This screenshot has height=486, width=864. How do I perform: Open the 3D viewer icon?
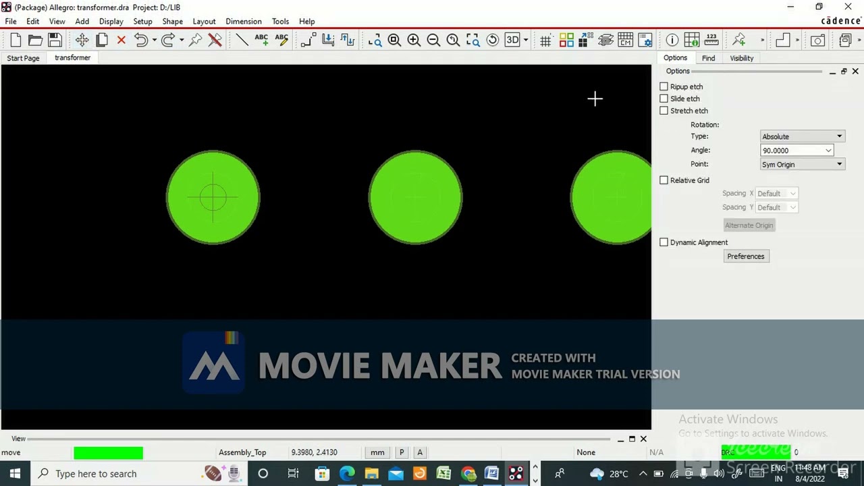[512, 40]
